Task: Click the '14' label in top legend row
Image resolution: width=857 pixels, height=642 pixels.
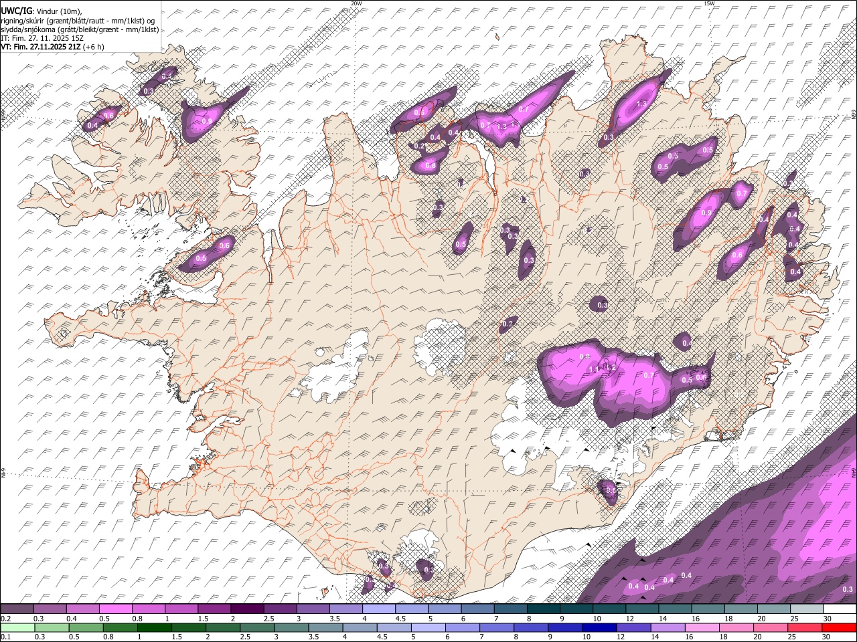Action: coord(662,619)
